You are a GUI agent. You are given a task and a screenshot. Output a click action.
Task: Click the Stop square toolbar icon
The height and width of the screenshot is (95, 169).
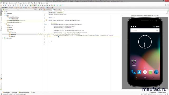coord(49,5)
